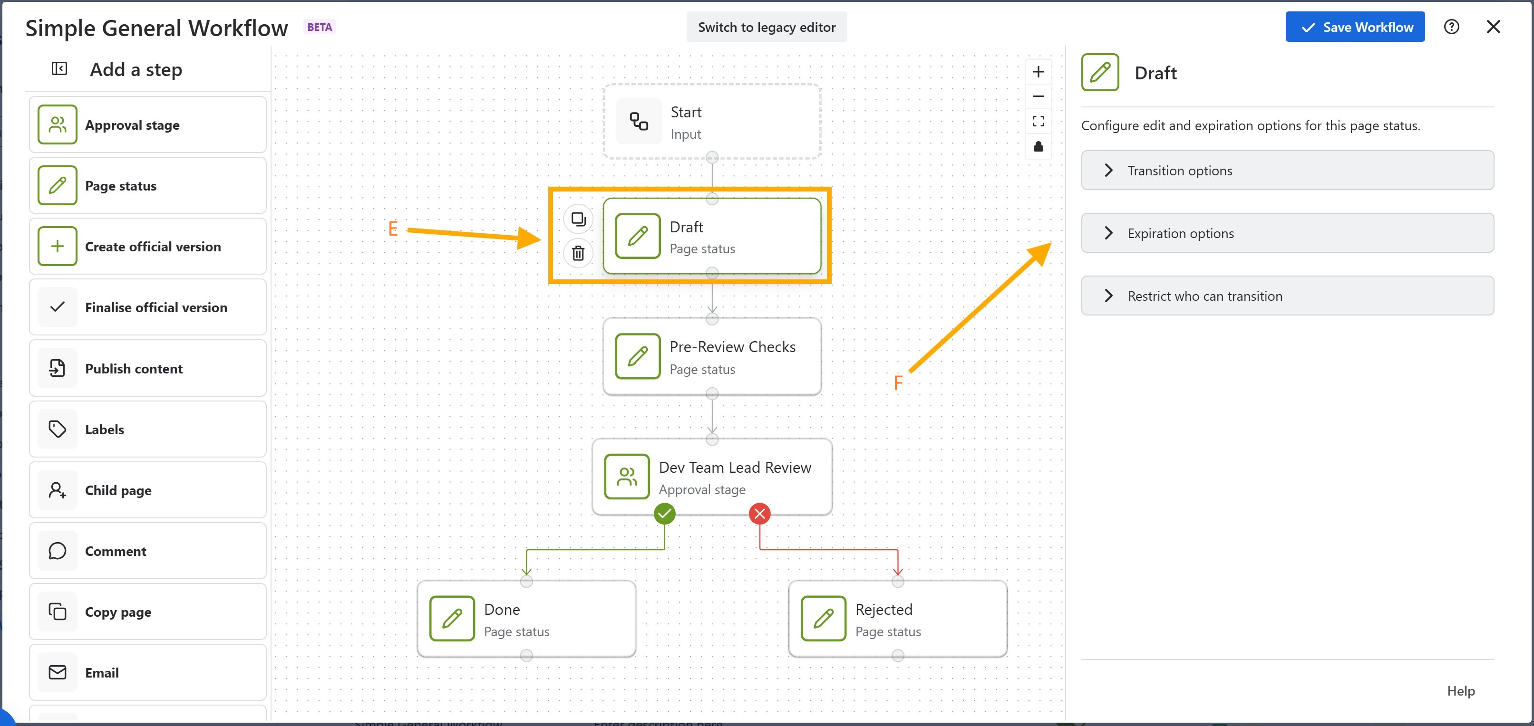The image size is (1534, 726).
Task: Click Save Workflow button
Action: [x=1354, y=27]
